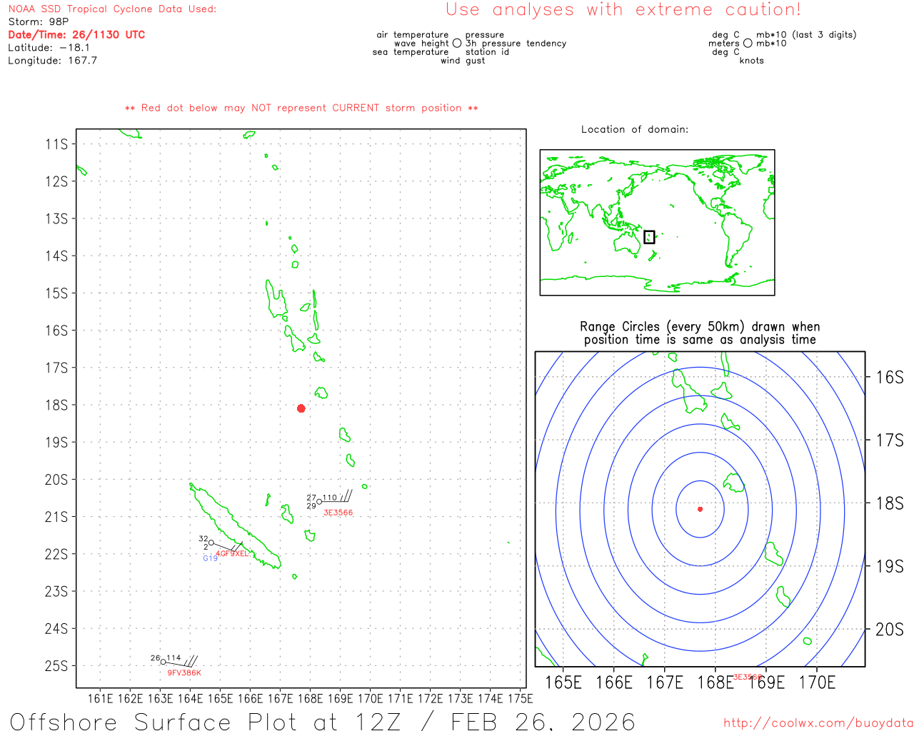Click the '165E' label on the range circles map

(563, 682)
